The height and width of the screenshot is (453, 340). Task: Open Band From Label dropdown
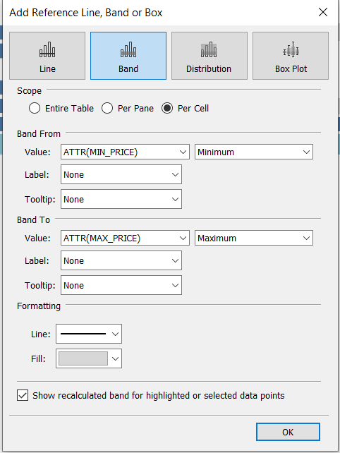[x=121, y=174]
